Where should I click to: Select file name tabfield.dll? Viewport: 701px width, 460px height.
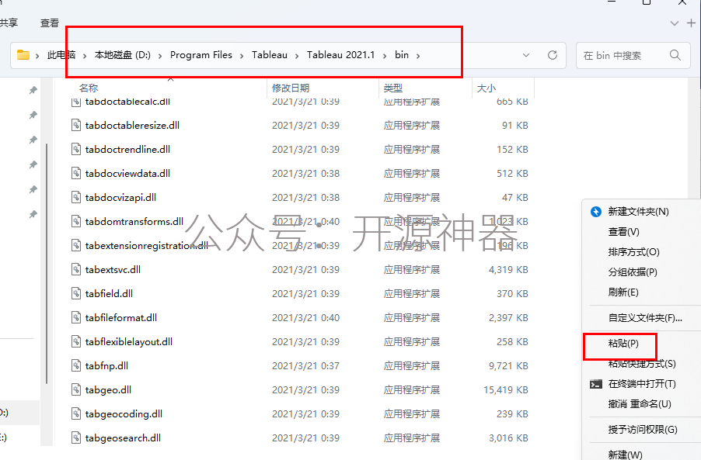109,293
